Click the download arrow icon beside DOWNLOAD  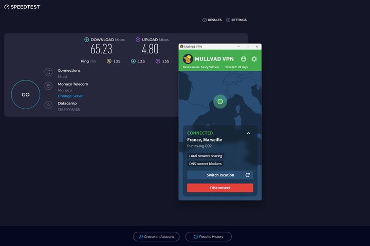click(x=87, y=39)
